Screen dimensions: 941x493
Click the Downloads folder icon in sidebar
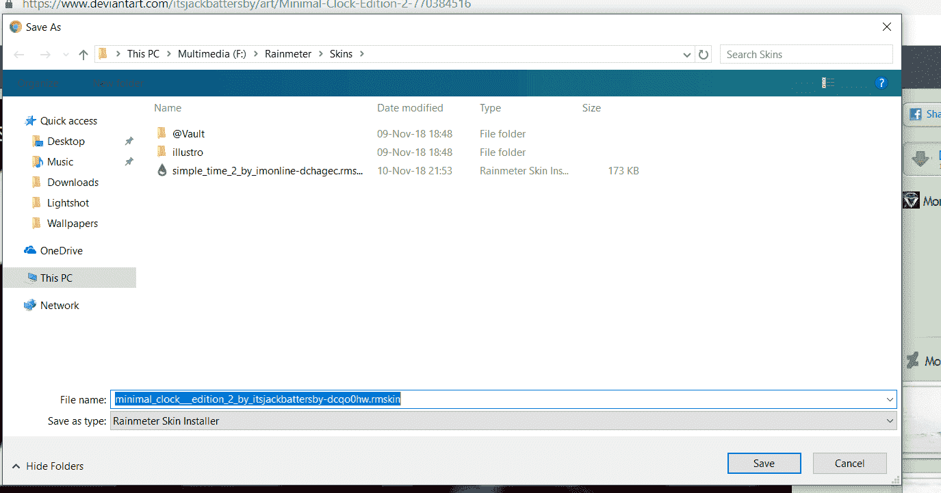[37, 183]
